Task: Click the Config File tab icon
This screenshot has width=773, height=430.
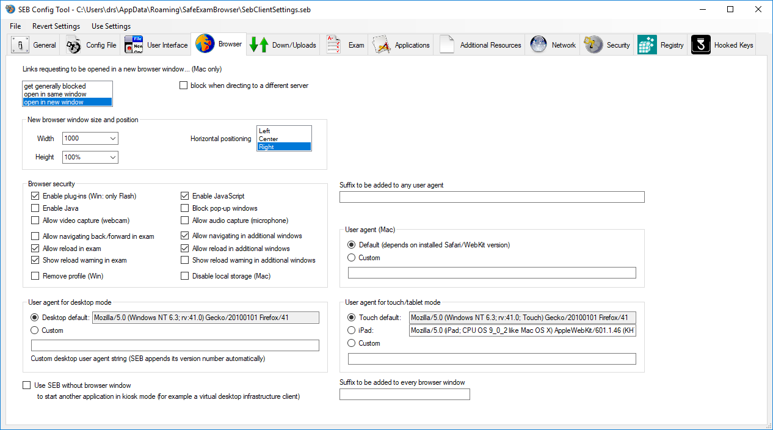Action: [x=73, y=45]
